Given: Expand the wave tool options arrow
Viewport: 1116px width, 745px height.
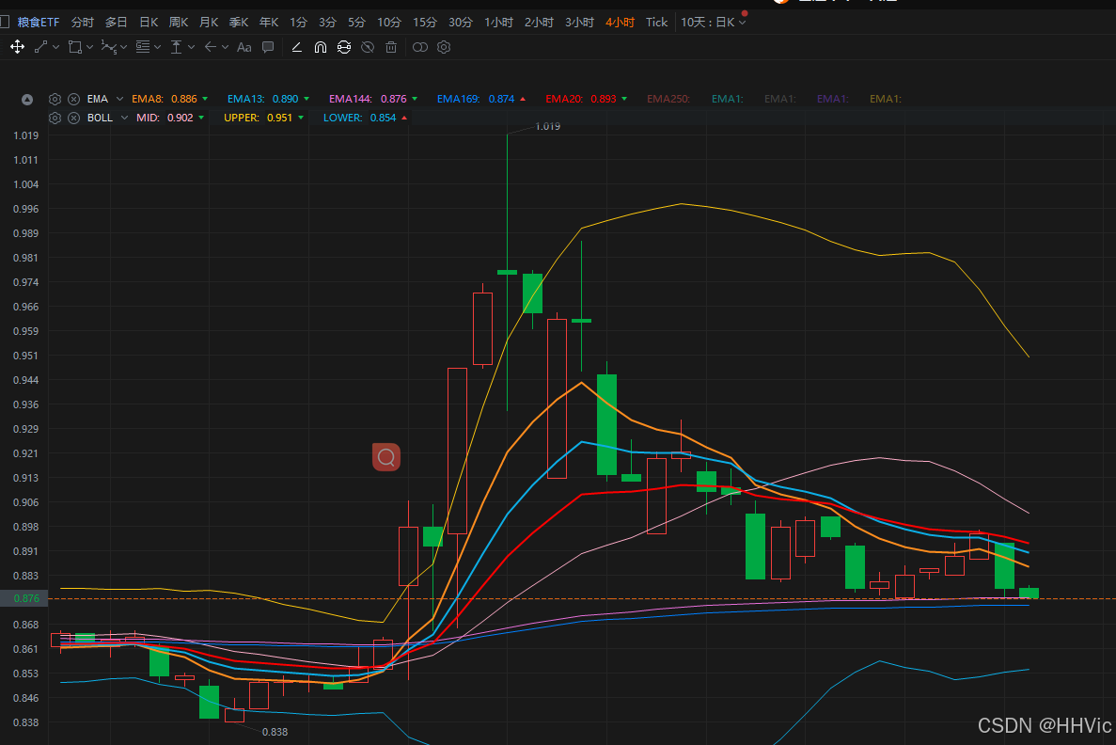Looking at the screenshot, I should 124,47.
